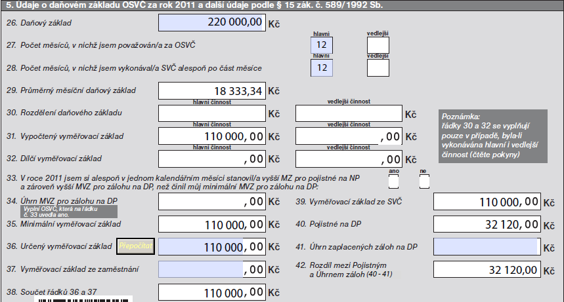Viewport: 564px width, 302px height.
Task: Select the hlavní months field on row 28
Action: pyautogui.click(x=321, y=67)
